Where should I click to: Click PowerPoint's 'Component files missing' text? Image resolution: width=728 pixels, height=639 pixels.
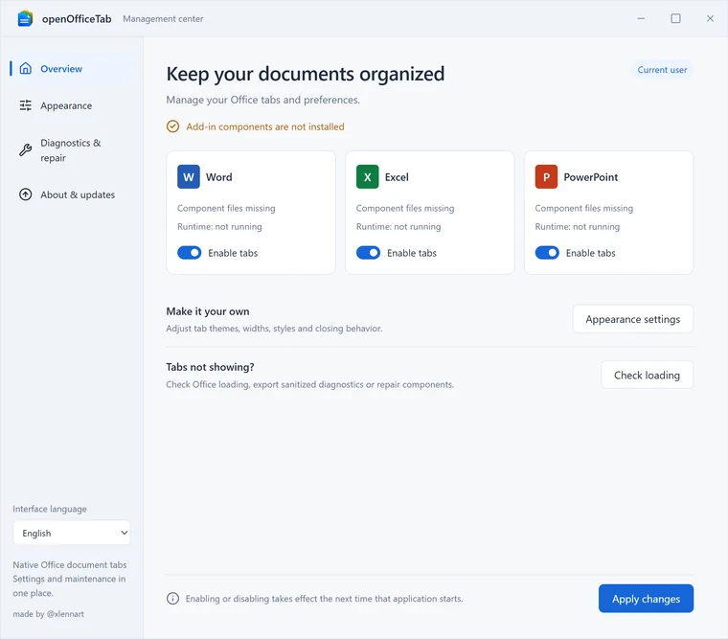click(583, 208)
